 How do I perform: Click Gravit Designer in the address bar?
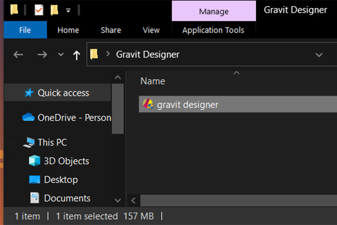pos(148,54)
